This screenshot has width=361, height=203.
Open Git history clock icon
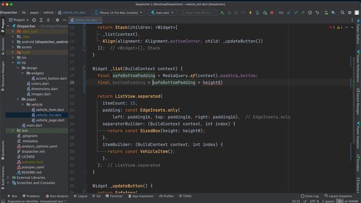click(x=310, y=12)
